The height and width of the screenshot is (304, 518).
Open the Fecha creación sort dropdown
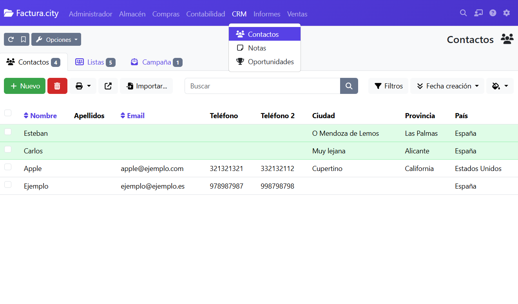click(x=447, y=86)
